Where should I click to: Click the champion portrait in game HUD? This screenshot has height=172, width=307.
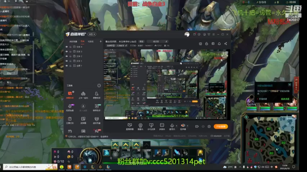(x=90, y=156)
